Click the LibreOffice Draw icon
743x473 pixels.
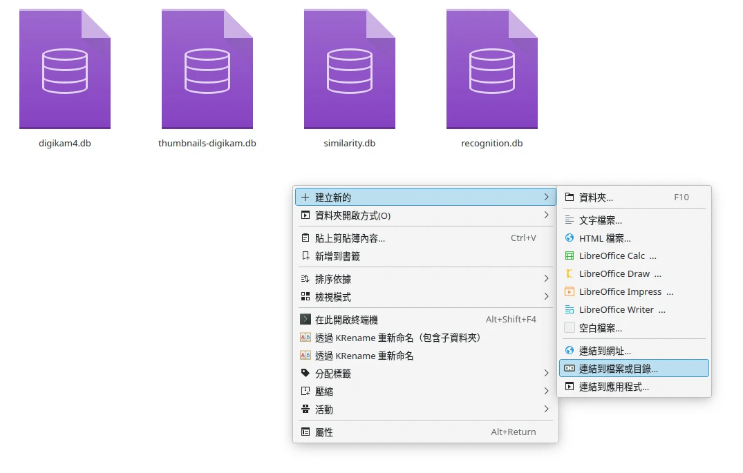tap(569, 273)
